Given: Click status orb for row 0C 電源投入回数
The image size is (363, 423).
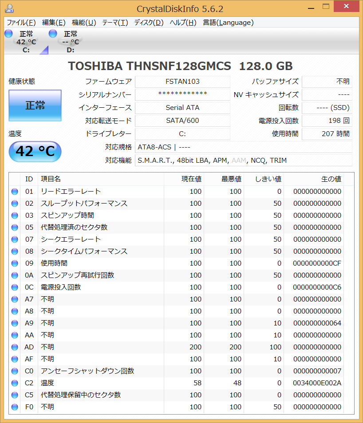Looking at the screenshot, I should 15,287.
